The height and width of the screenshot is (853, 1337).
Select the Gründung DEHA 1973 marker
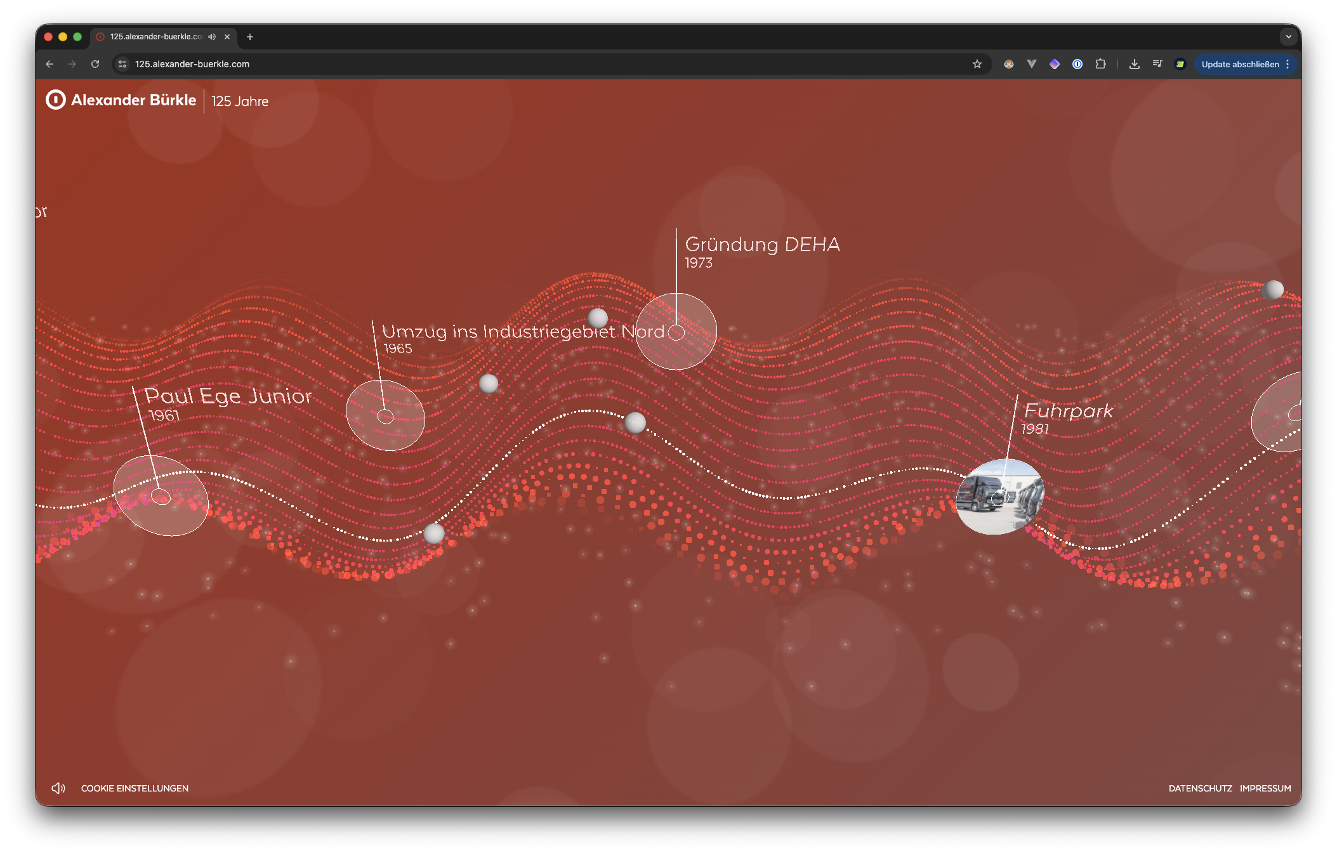click(676, 332)
